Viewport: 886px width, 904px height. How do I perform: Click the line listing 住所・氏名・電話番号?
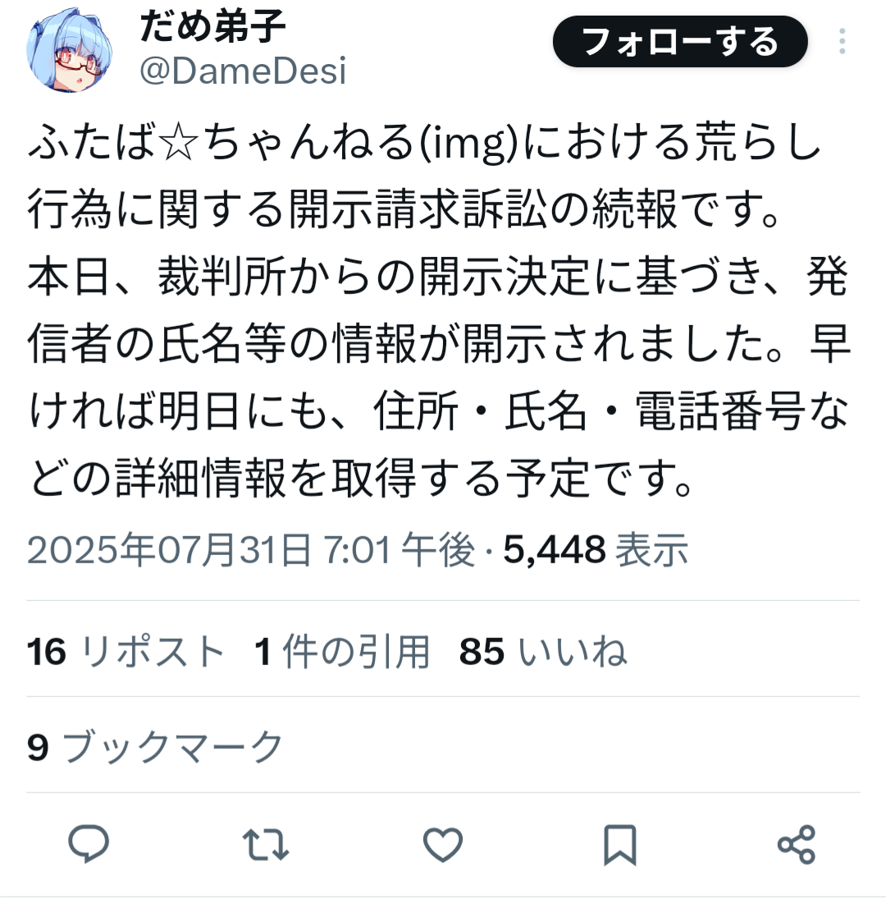439,411
